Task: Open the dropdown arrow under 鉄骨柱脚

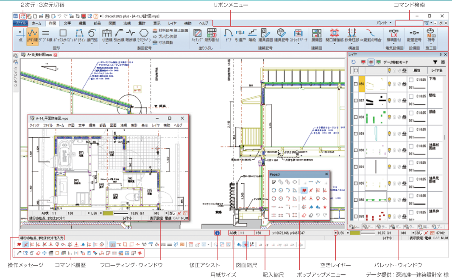Action: point(352,44)
